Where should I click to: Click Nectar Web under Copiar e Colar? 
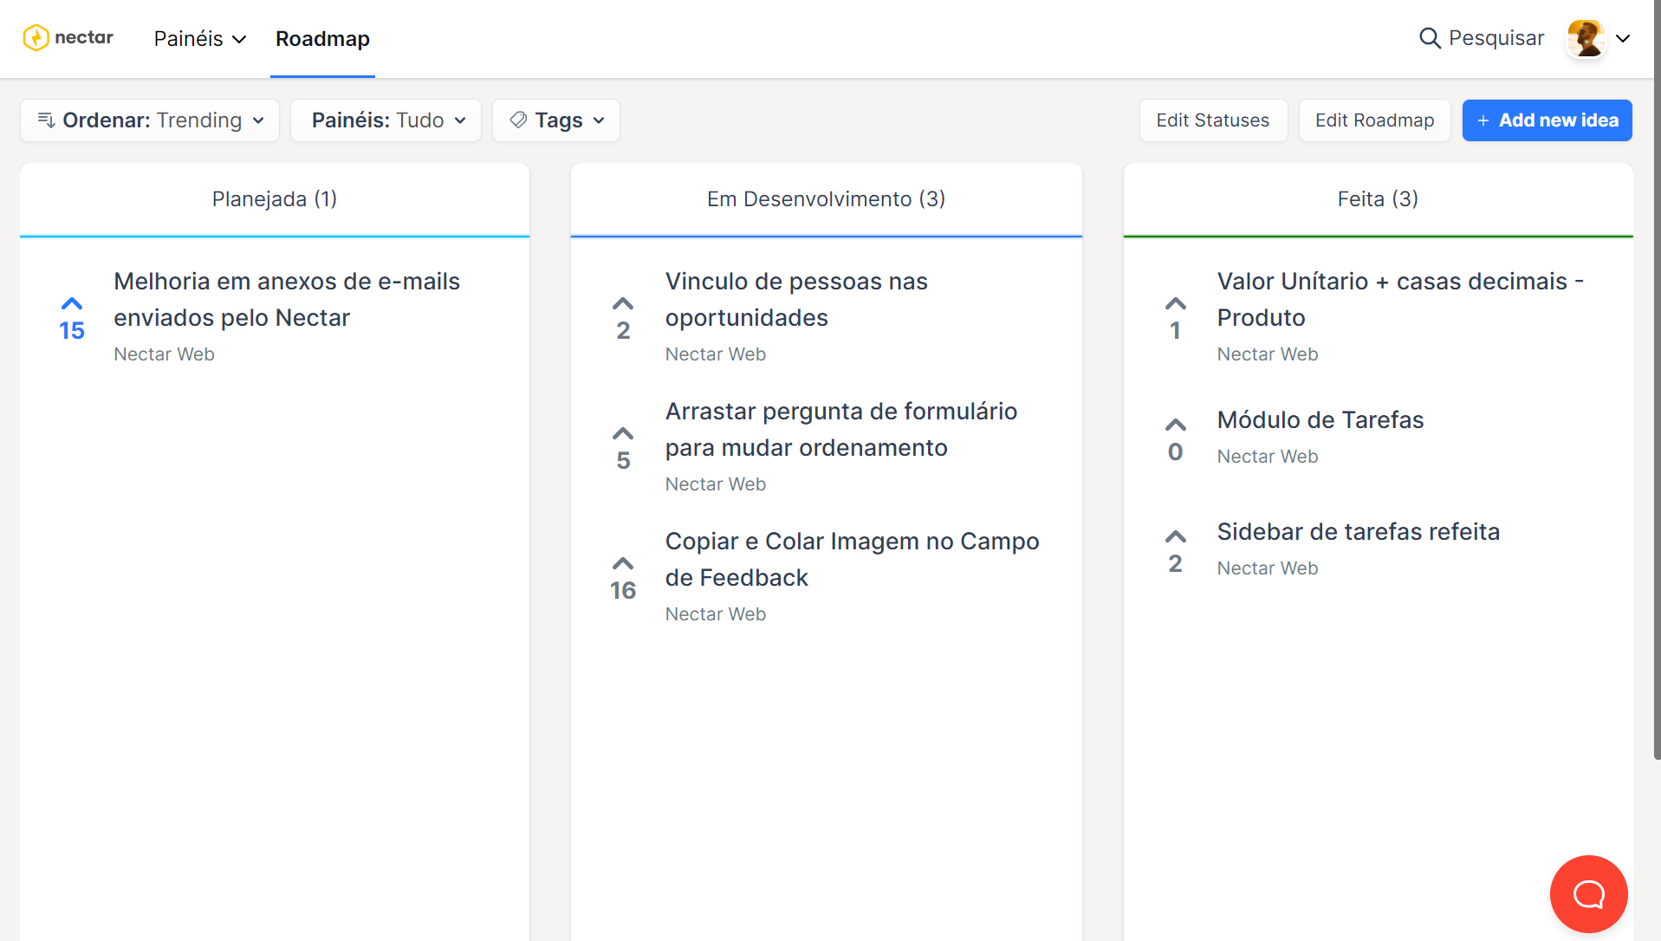pos(715,614)
